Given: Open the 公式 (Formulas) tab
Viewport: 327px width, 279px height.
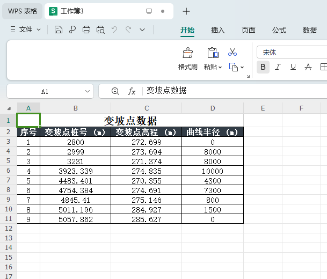Looking at the screenshot, I should point(279,30).
